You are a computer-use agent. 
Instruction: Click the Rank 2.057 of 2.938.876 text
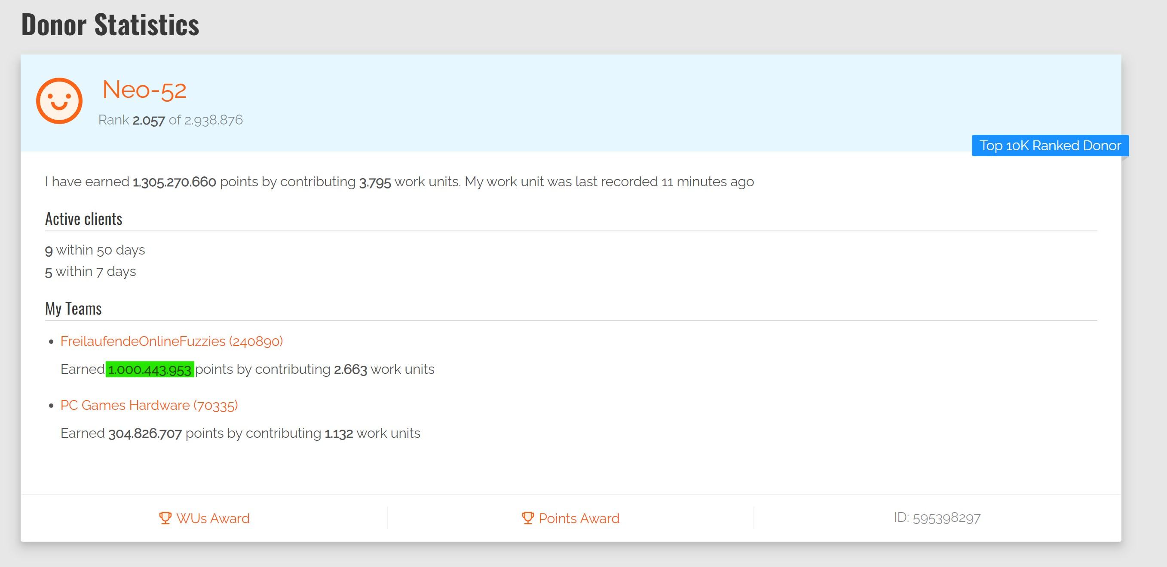pyautogui.click(x=170, y=120)
